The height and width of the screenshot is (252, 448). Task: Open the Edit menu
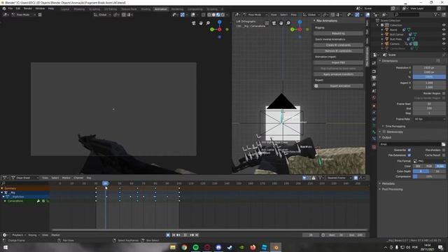[18, 8]
